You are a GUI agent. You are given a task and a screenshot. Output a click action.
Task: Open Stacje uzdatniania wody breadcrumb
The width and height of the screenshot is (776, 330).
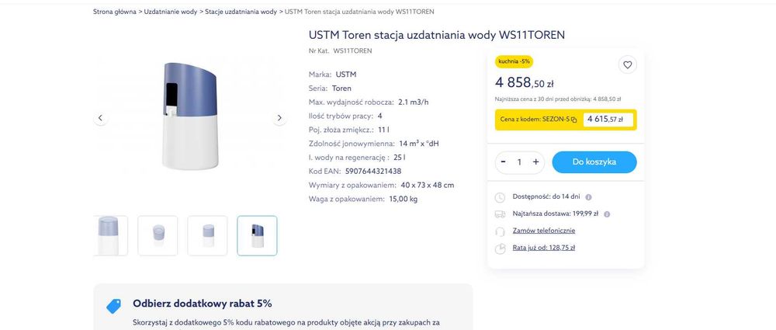(x=241, y=12)
